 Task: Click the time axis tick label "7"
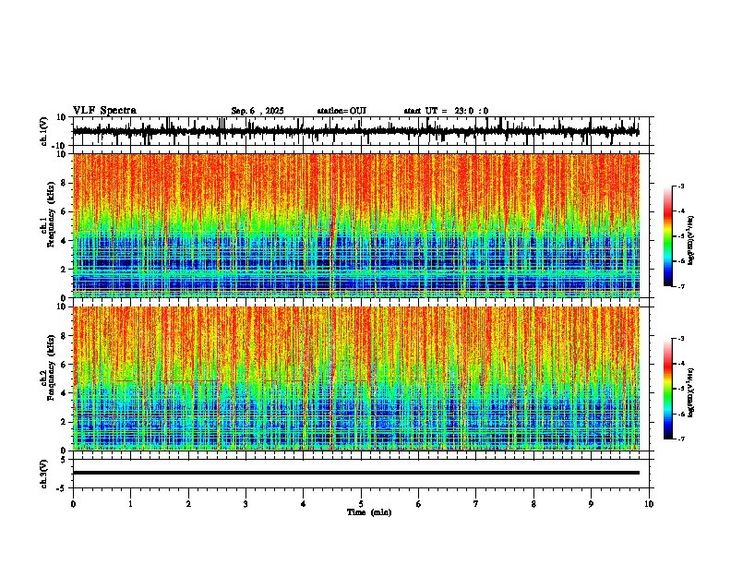click(x=476, y=504)
